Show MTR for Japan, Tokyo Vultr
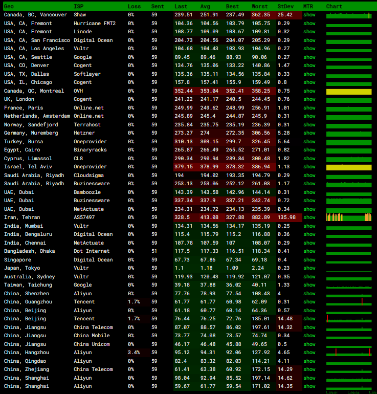 tap(309, 268)
